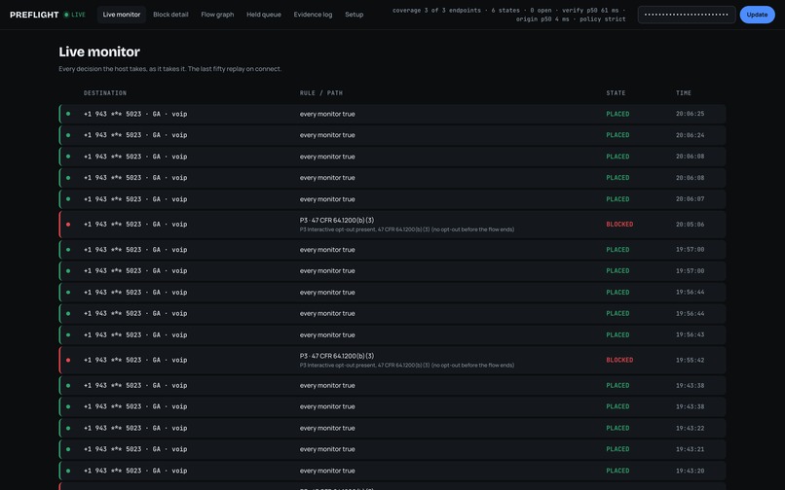Go to the Held queue tab
The width and height of the screenshot is (785, 490).
[264, 15]
